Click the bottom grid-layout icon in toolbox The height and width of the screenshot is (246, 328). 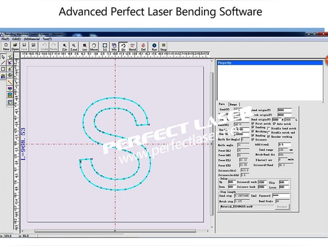(10, 102)
